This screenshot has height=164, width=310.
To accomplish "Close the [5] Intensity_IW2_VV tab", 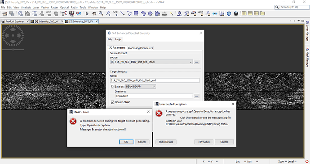I will [97, 21].
